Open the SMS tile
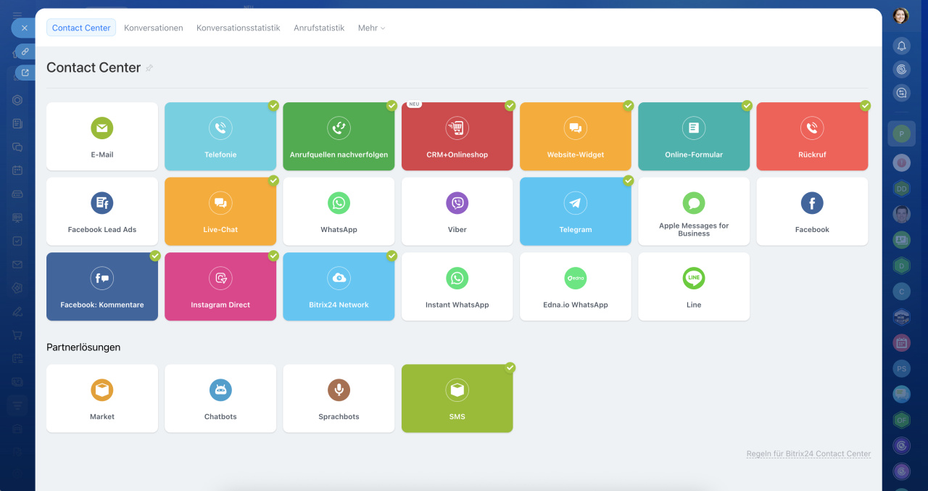Image resolution: width=928 pixels, height=491 pixels. (457, 398)
